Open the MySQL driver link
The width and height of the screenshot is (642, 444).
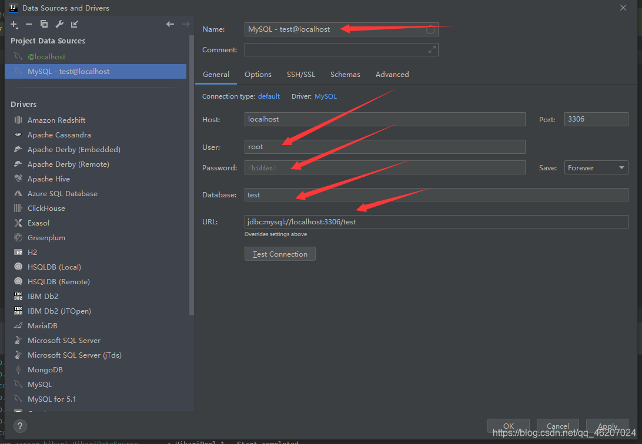coord(326,96)
